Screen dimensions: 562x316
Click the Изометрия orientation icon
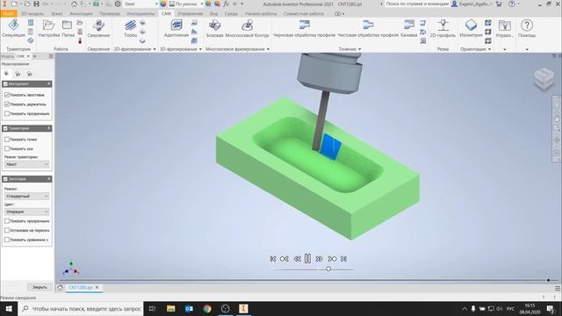pyautogui.click(x=471, y=25)
